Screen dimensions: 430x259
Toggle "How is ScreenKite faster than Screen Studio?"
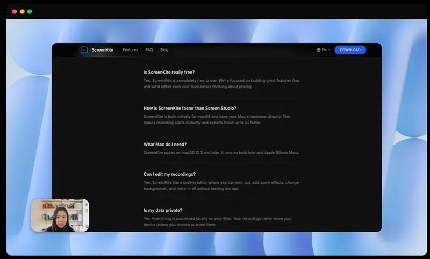pos(190,108)
